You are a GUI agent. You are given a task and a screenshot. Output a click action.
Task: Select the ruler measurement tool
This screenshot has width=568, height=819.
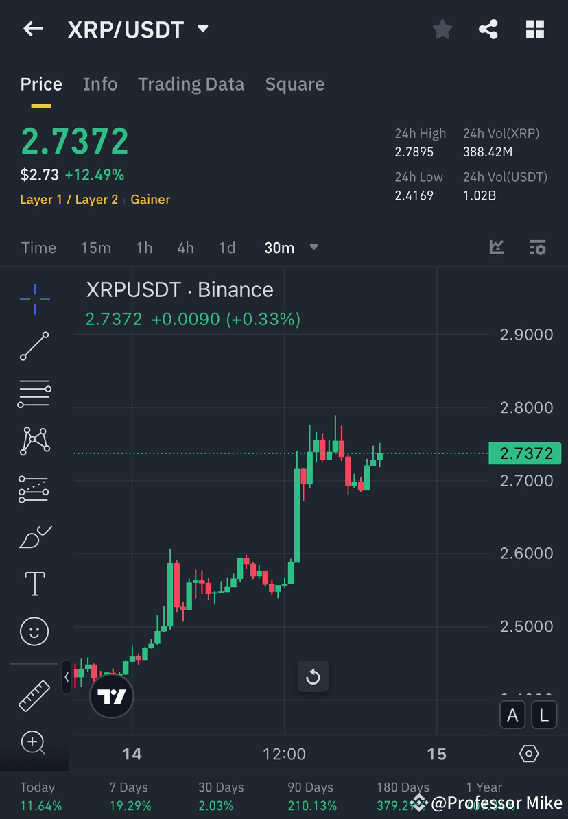34,695
